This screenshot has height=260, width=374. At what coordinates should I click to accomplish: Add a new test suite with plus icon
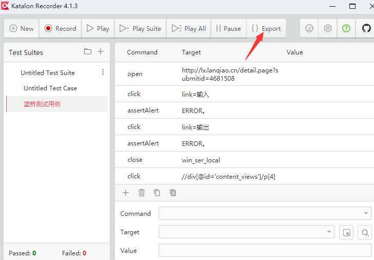[x=101, y=51]
